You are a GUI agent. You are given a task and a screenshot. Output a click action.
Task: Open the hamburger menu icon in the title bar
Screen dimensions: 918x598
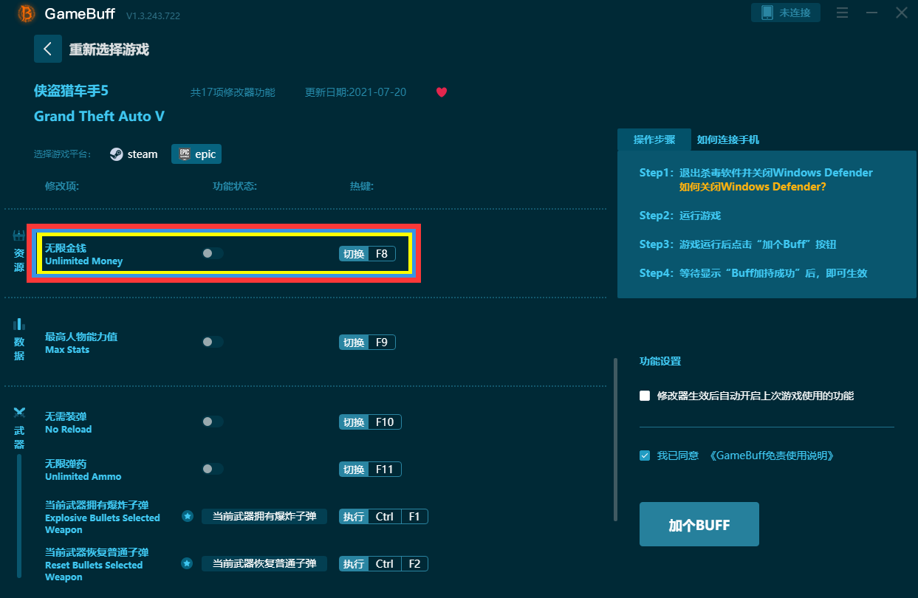[x=842, y=13]
